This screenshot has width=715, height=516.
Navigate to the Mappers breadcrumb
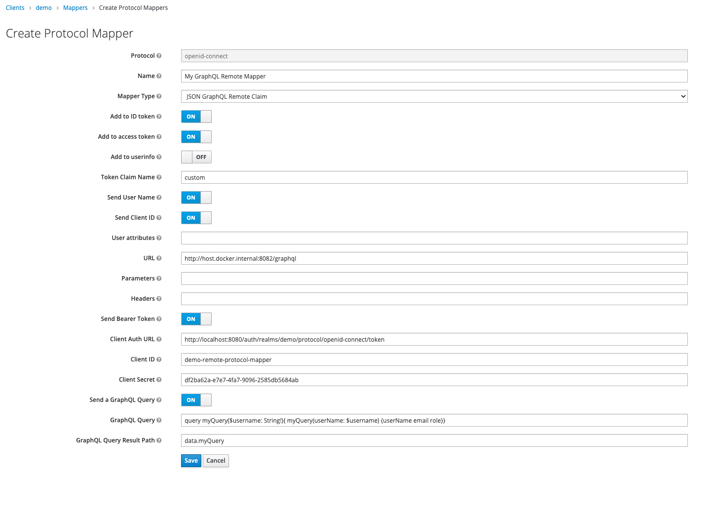click(x=75, y=8)
